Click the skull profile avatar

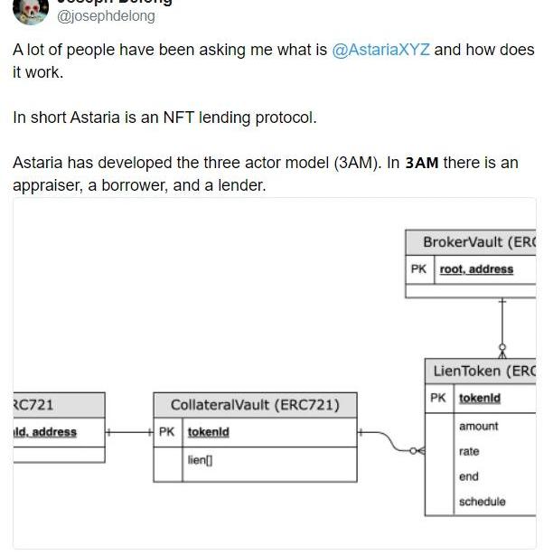[x=33, y=10]
